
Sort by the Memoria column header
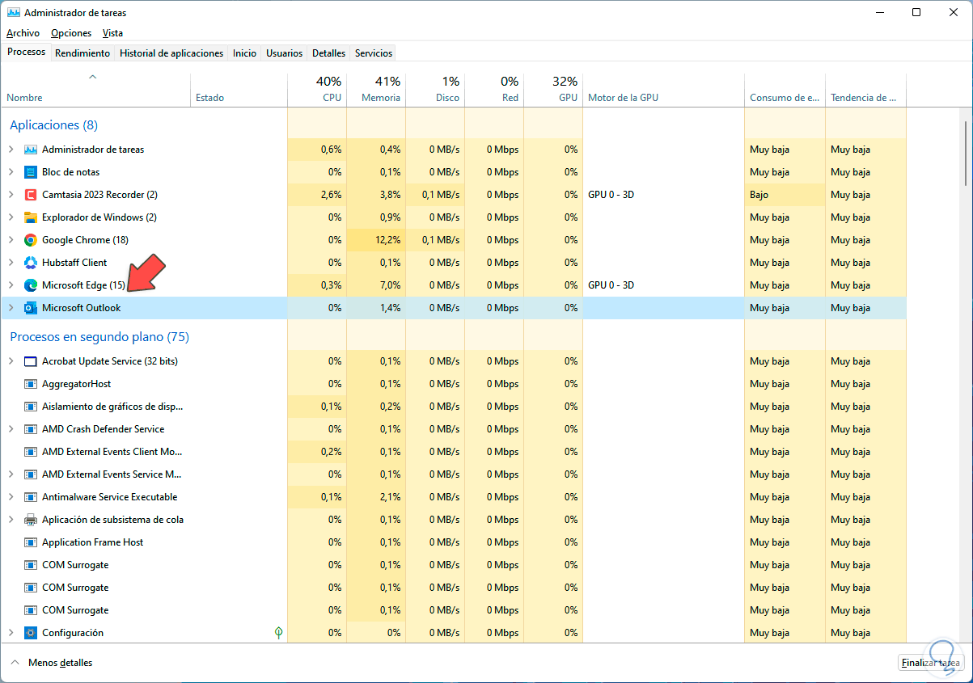[376, 91]
